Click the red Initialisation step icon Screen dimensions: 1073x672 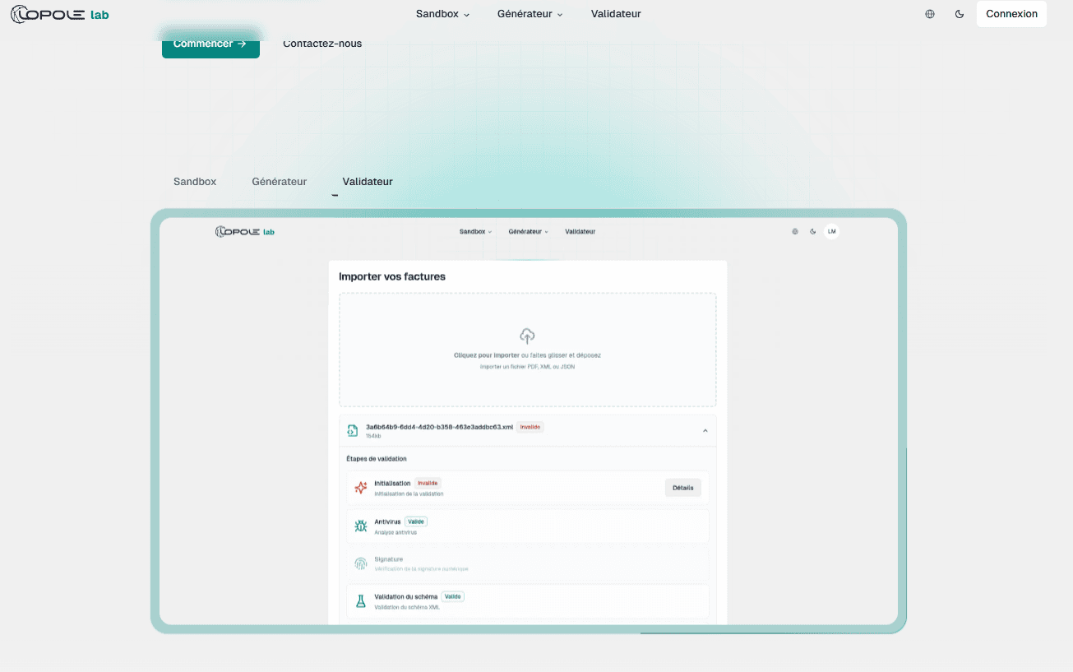(360, 488)
